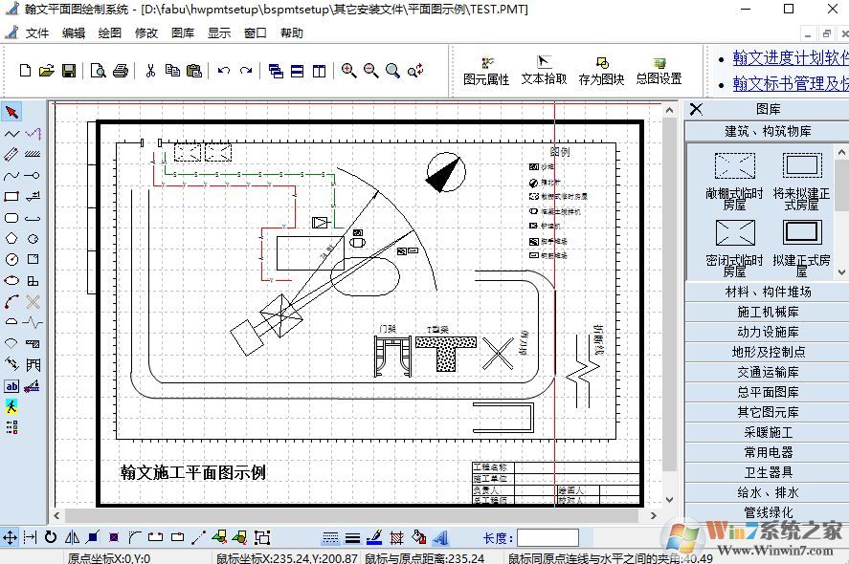The height and width of the screenshot is (564, 849).
Task: Close the 图库 panel with X
Action: (696, 109)
